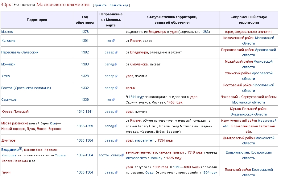Open external map icon in Места рязанские row
The height and width of the screenshot is (176, 281).
point(116,126)
